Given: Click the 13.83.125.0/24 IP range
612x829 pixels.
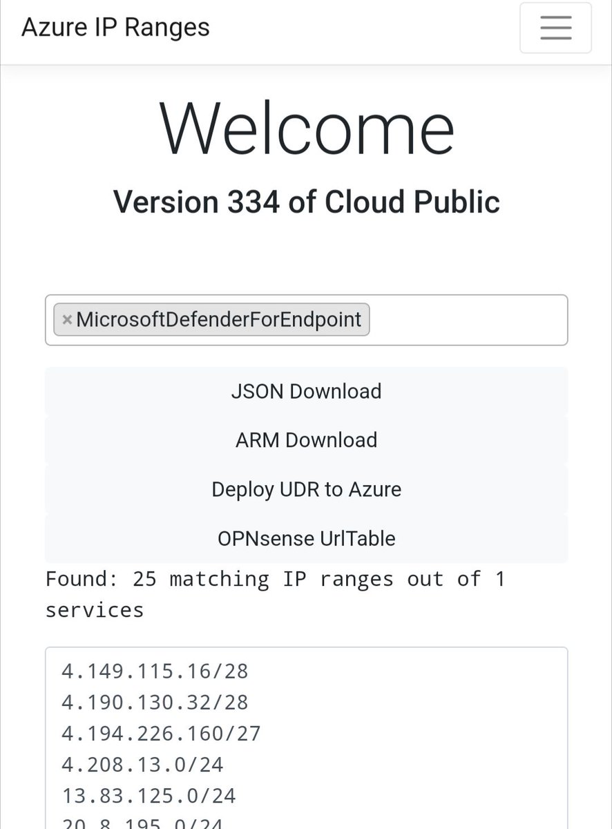Looking at the screenshot, I should pos(149,795).
